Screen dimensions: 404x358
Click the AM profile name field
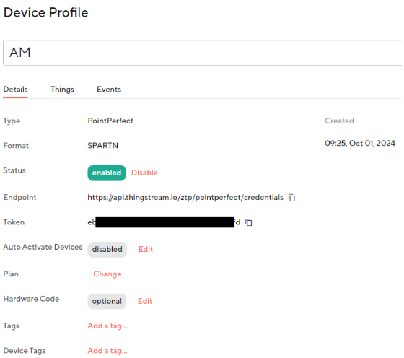[x=202, y=53]
